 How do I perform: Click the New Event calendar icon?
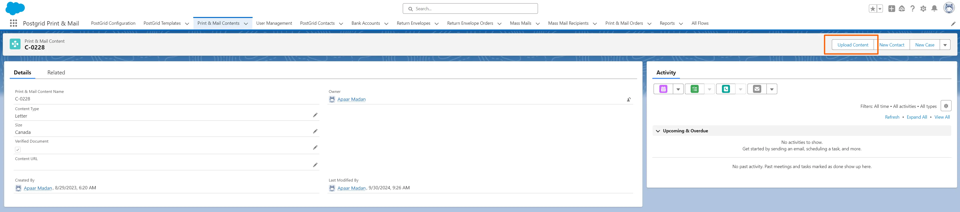coord(663,89)
